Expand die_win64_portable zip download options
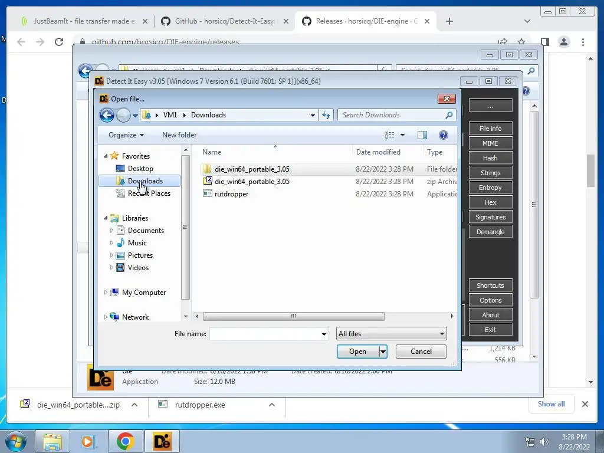Viewport: 604px width, 453px height. click(x=134, y=405)
